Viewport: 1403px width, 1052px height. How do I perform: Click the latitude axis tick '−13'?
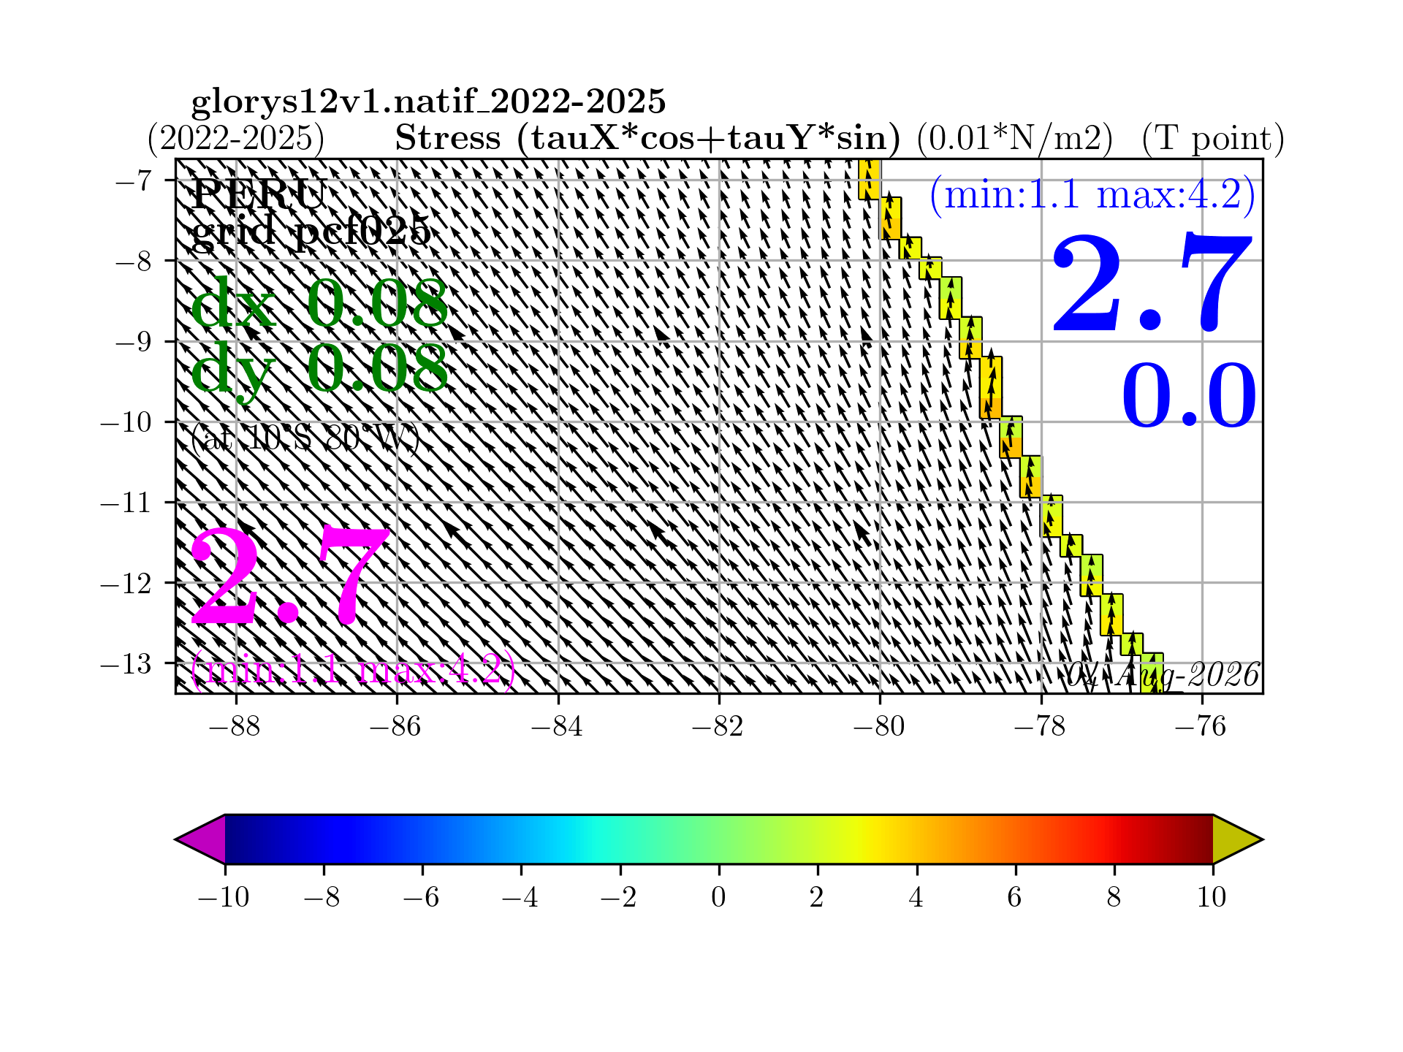pos(126,663)
